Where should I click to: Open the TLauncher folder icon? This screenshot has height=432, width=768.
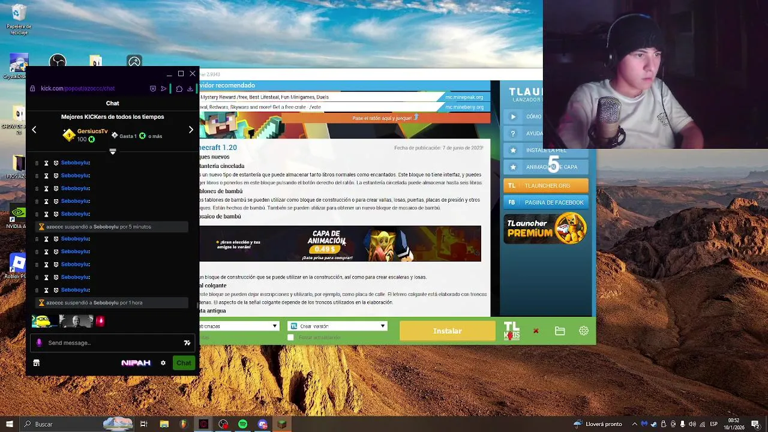click(560, 331)
